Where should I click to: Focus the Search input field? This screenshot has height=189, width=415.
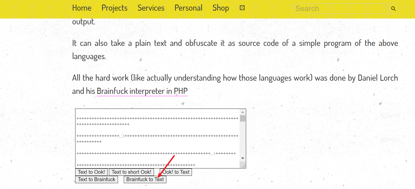pos(341,9)
